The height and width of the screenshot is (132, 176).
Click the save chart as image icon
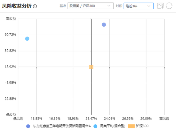click(x=160, y=6)
